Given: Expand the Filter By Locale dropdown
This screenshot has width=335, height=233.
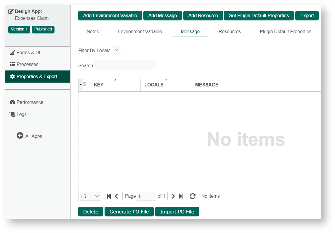Looking at the screenshot, I should click(x=116, y=50).
